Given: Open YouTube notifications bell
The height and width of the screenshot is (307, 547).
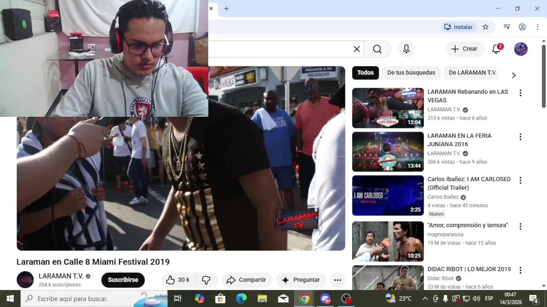Looking at the screenshot, I should 497,49.
